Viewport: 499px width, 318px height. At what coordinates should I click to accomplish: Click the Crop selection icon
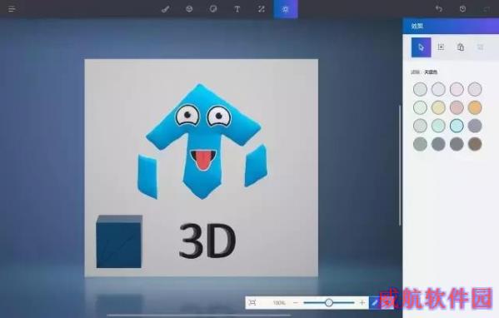click(441, 47)
